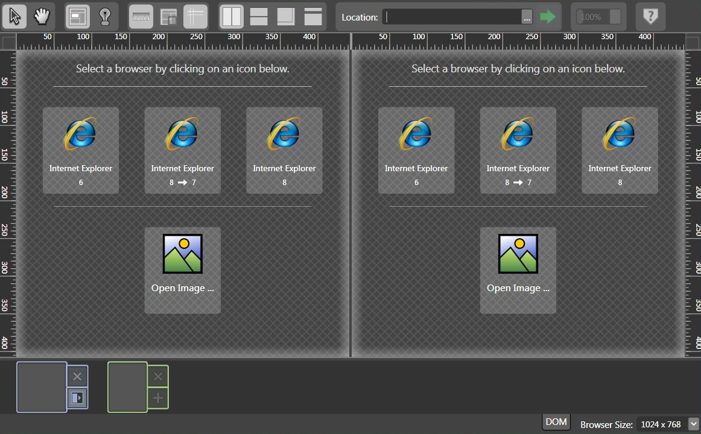Select Open Image in left panel
This screenshot has height=434, width=701.
pos(182,270)
